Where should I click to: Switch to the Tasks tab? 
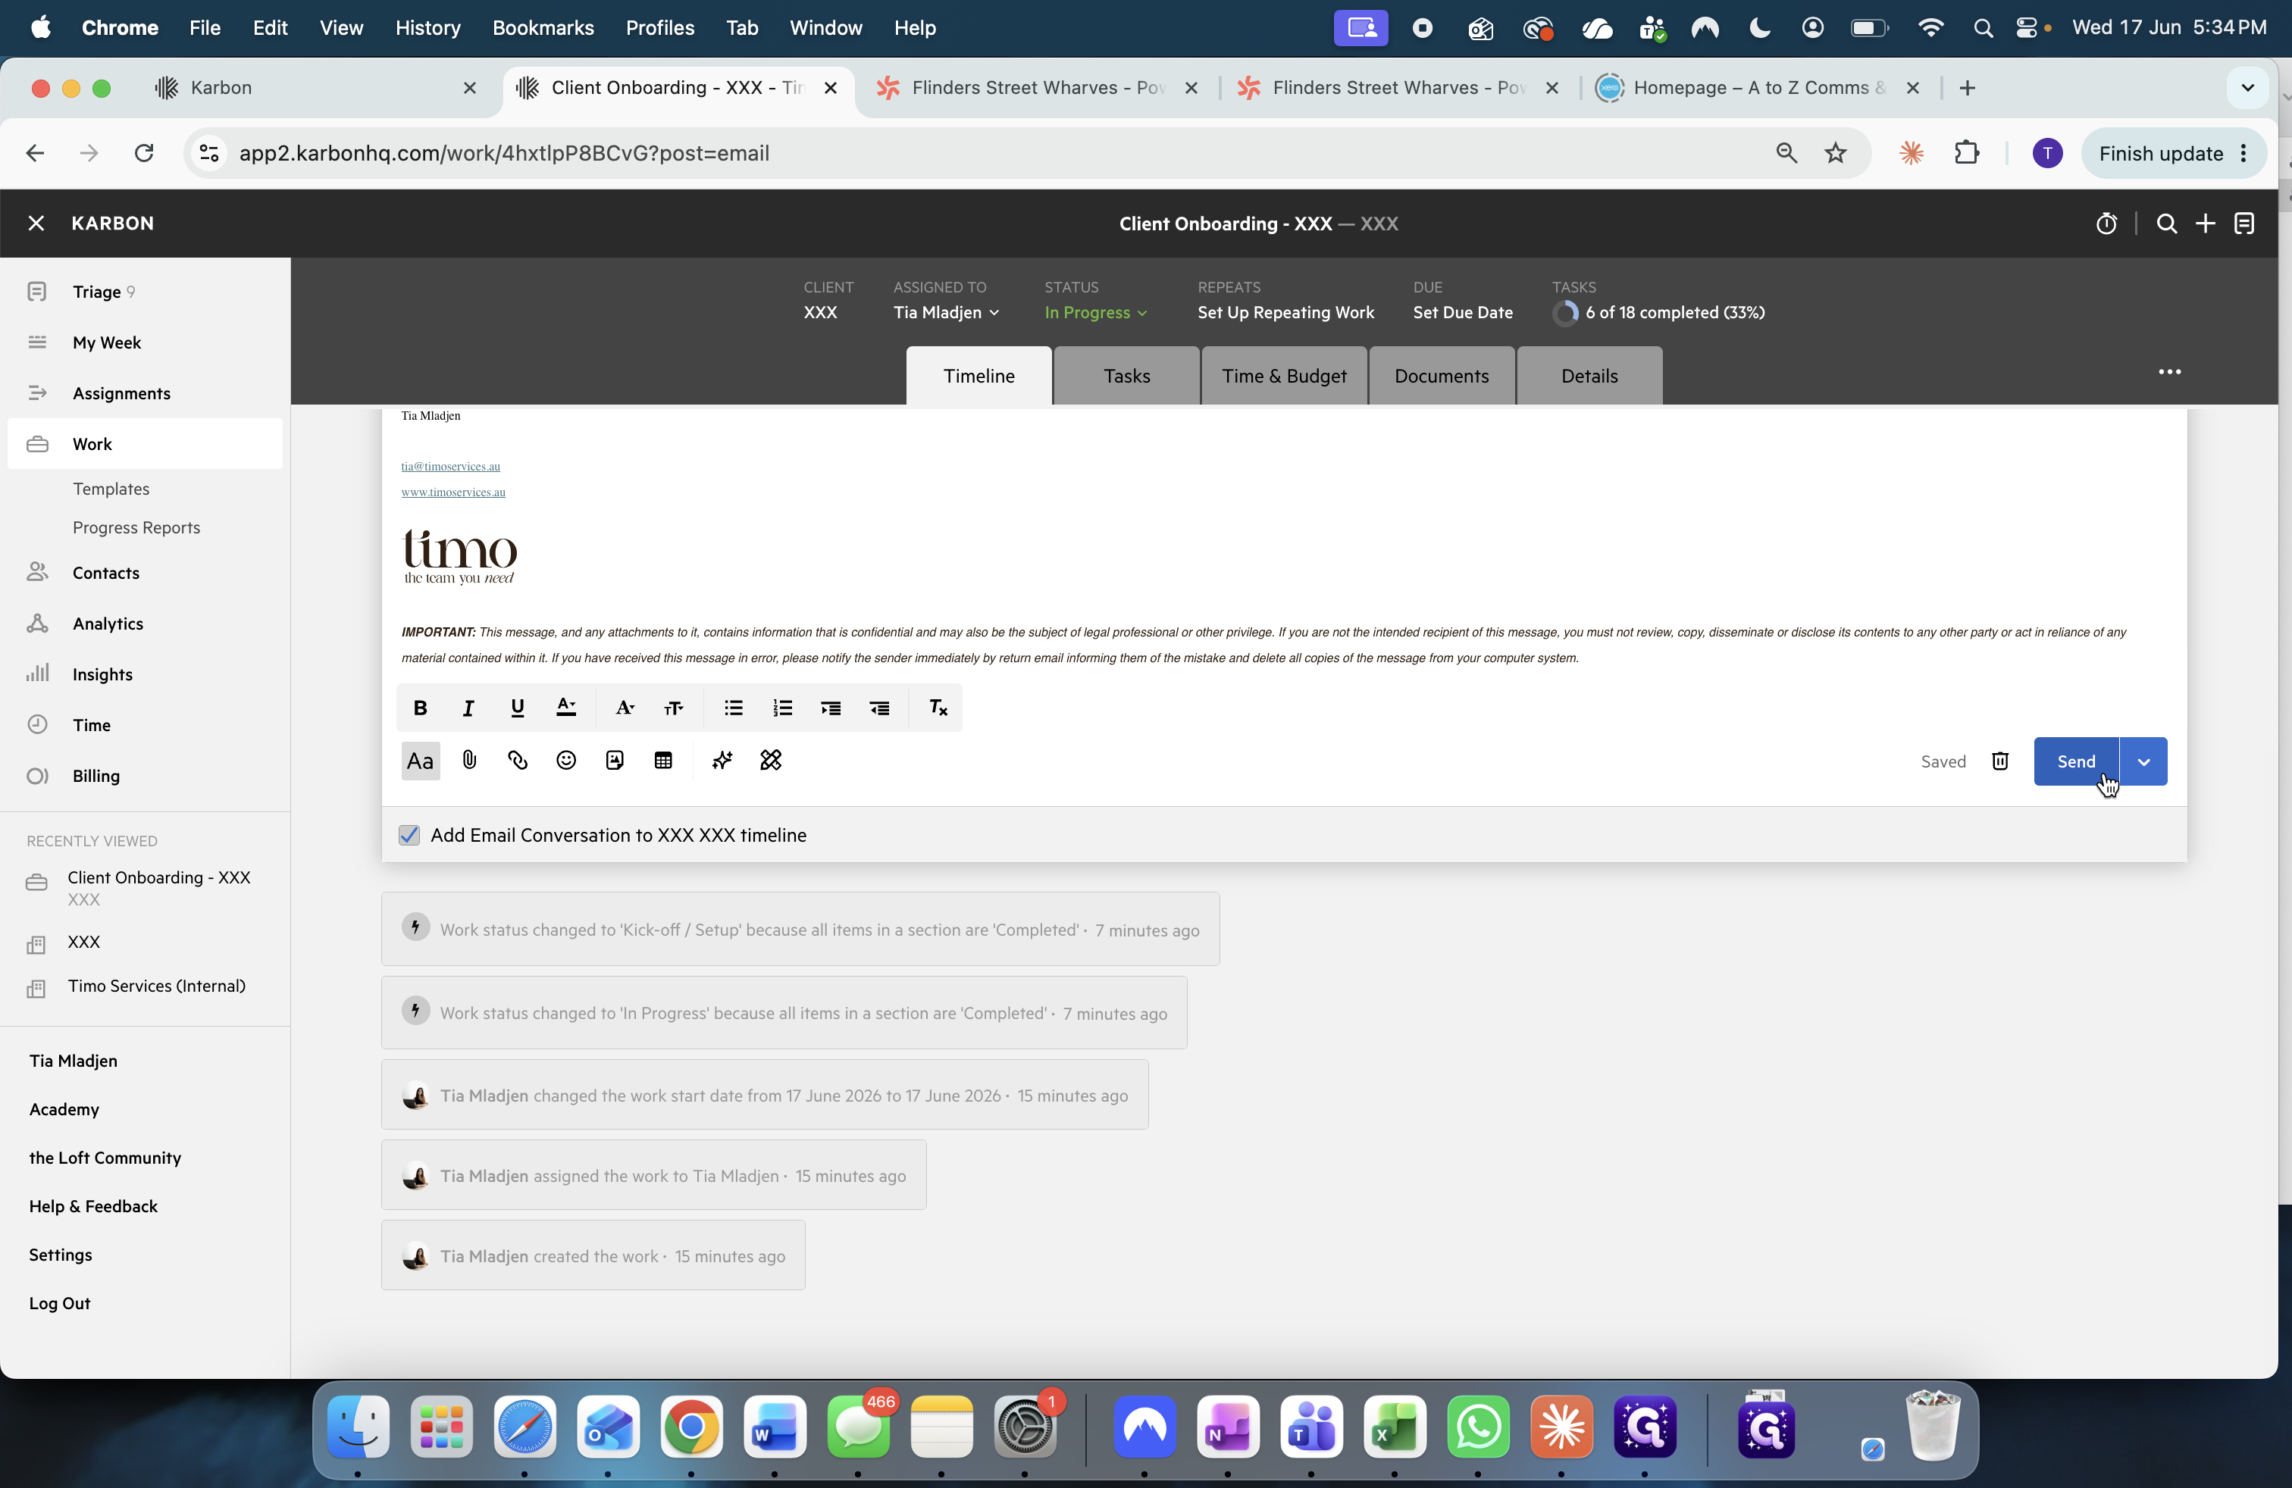pos(1126,375)
